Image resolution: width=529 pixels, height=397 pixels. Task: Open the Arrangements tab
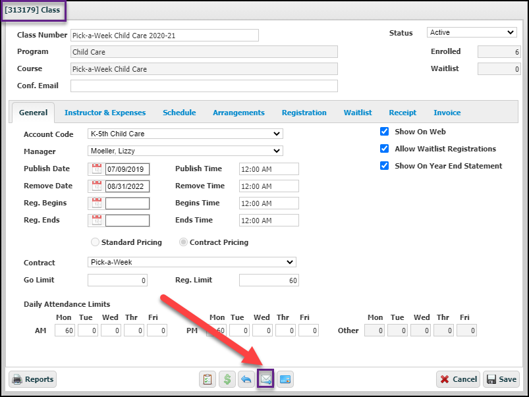(238, 113)
